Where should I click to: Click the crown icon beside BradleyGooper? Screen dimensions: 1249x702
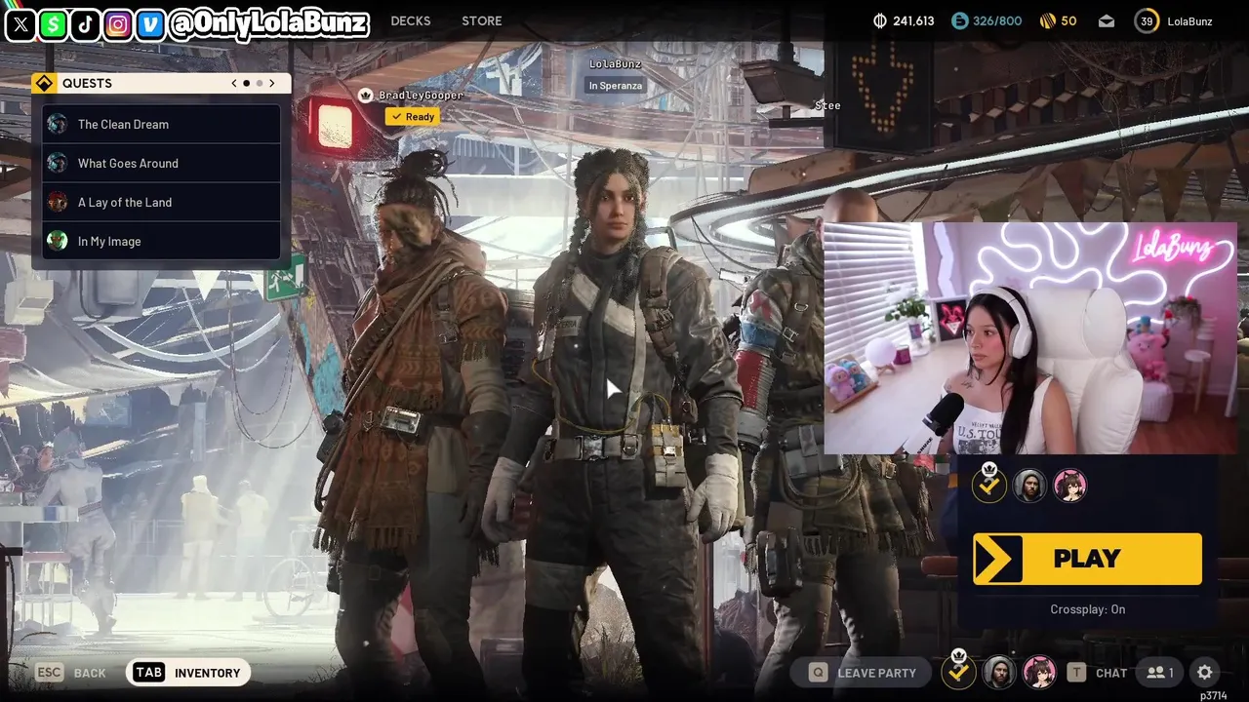366,95
